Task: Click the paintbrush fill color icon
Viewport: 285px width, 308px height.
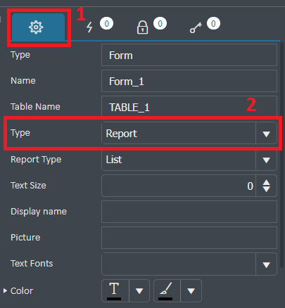Action: point(167,290)
